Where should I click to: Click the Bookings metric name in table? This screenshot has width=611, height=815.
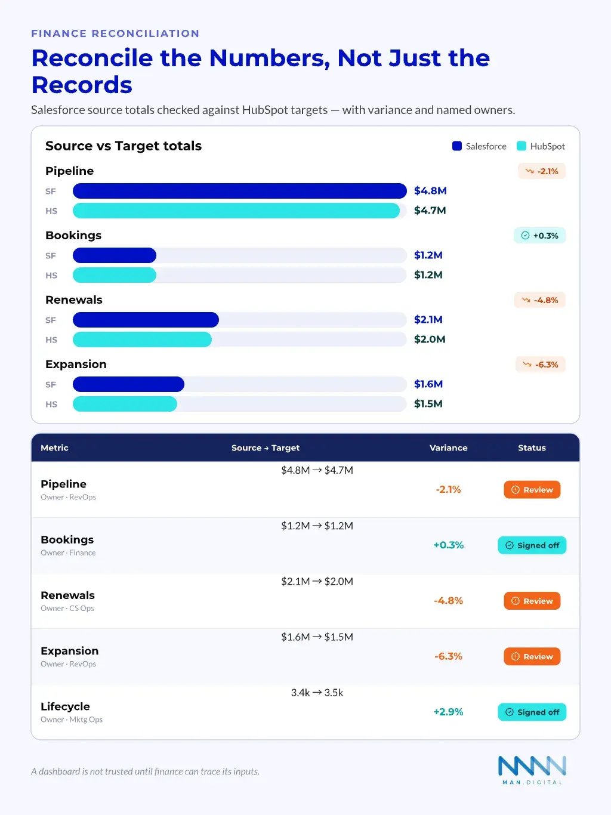pos(67,539)
